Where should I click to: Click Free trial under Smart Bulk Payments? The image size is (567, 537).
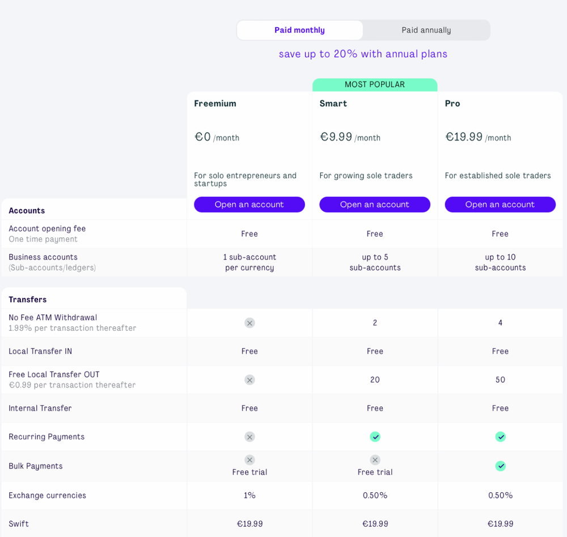375,472
